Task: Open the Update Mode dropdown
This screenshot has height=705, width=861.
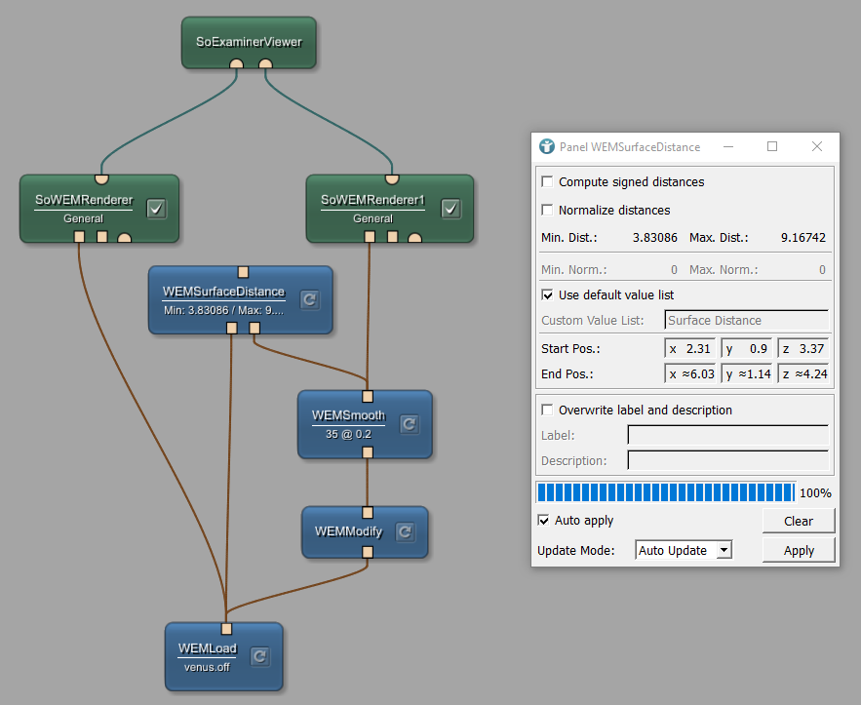Action: coord(684,549)
